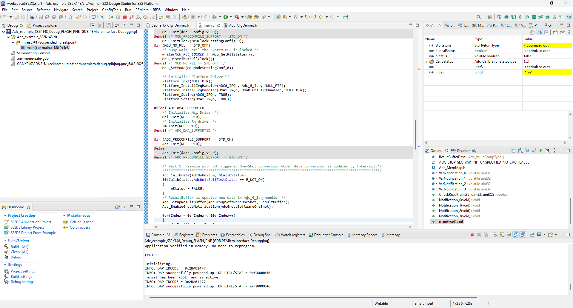The width and height of the screenshot is (573, 308).
Task: Collapse the Project Creation section
Action: [5, 215]
